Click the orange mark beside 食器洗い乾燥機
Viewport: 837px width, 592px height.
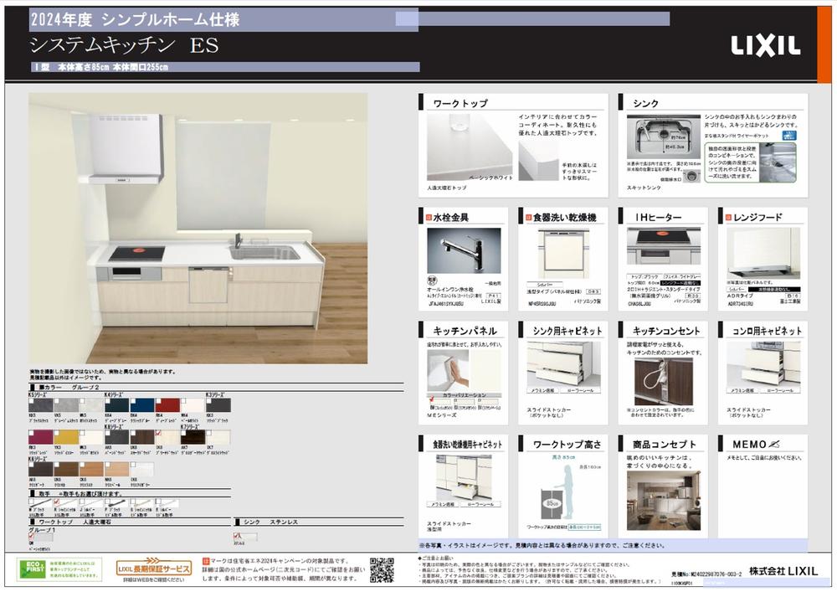pyautogui.click(x=526, y=218)
